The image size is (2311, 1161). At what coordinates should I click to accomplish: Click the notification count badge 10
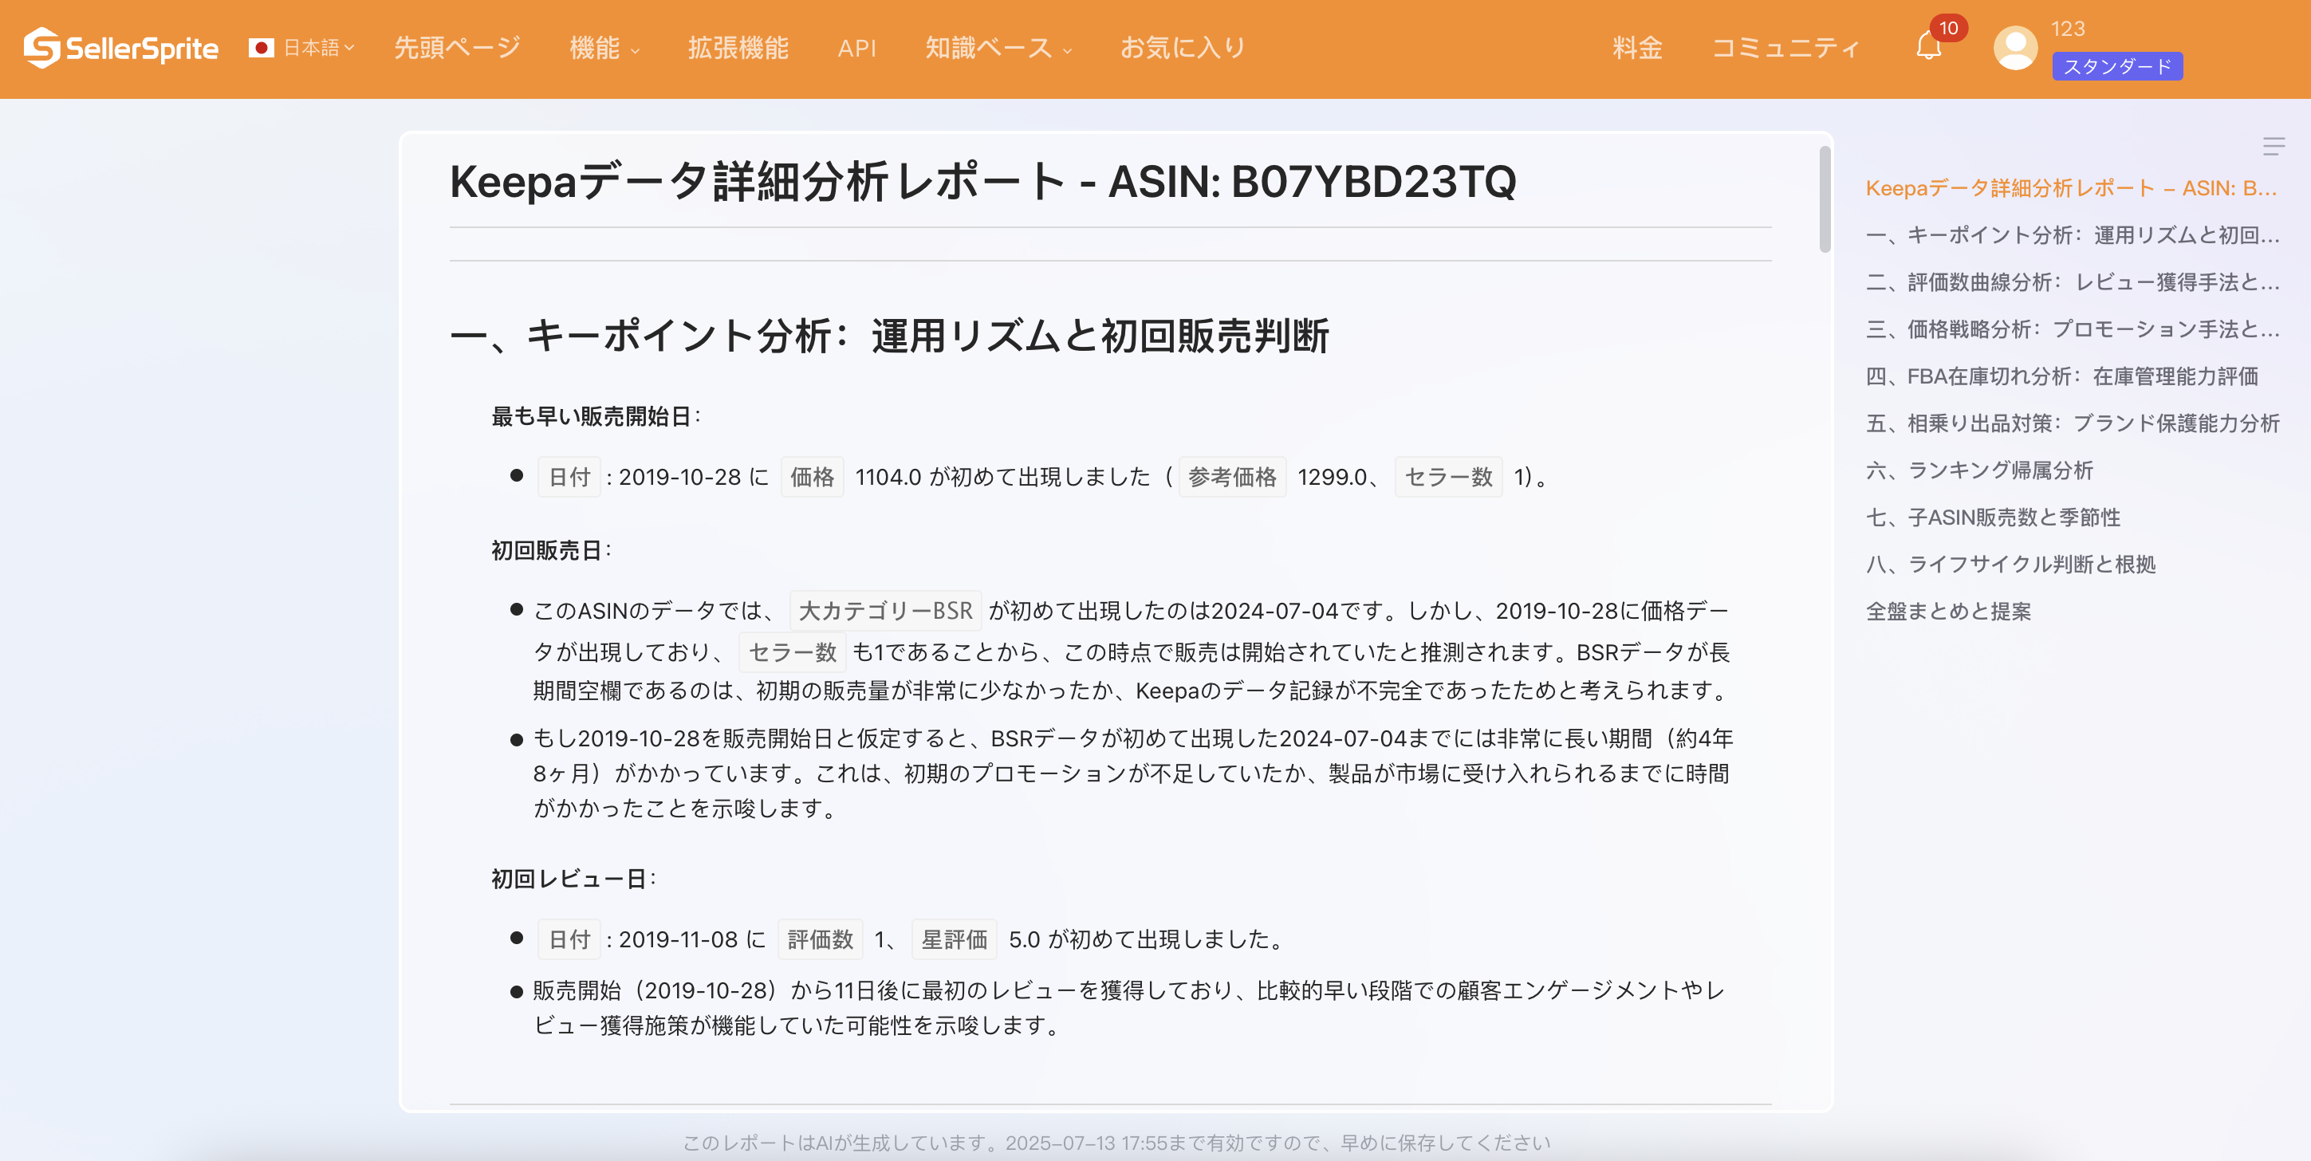(1947, 28)
